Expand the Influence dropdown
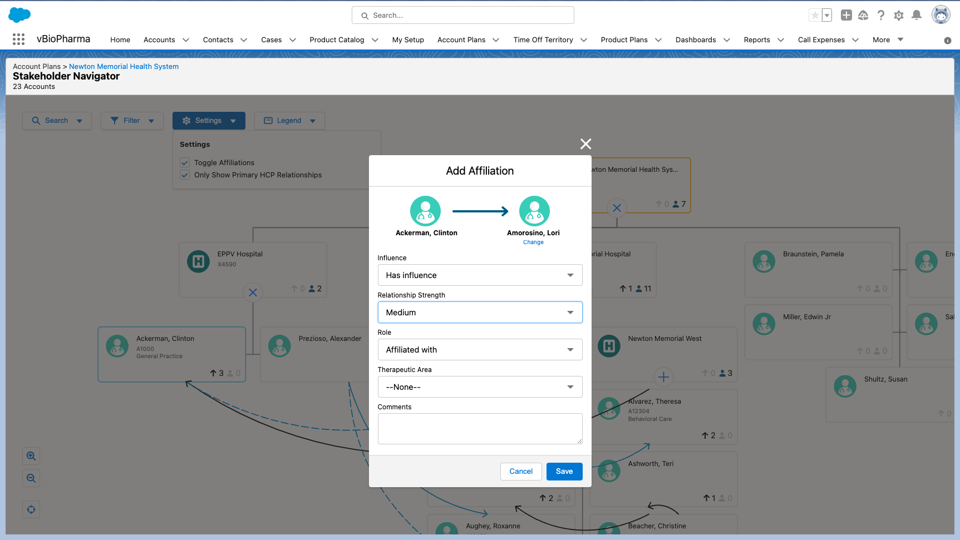The width and height of the screenshot is (960, 540). [480, 275]
